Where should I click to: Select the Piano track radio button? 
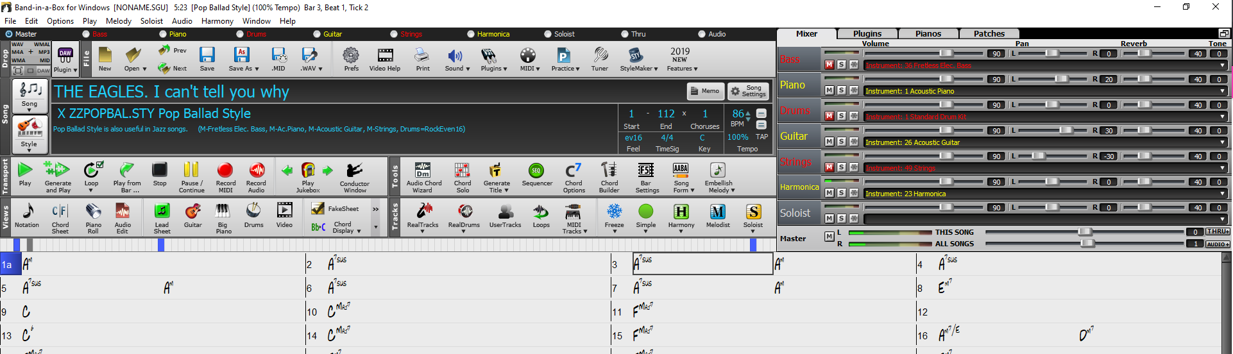[x=163, y=34]
